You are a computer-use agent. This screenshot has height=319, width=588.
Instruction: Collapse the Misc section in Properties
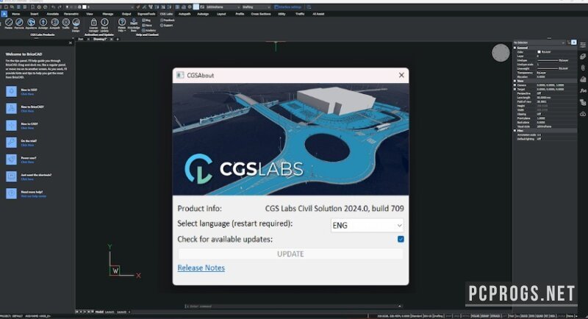coord(515,130)
